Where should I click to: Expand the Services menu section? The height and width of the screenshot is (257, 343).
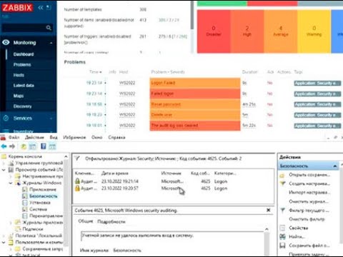(x=51, y=119)
